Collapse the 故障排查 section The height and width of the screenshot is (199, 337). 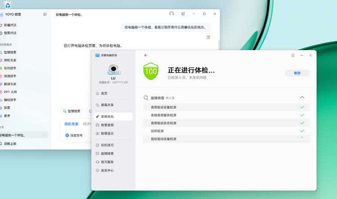[302, 97]
